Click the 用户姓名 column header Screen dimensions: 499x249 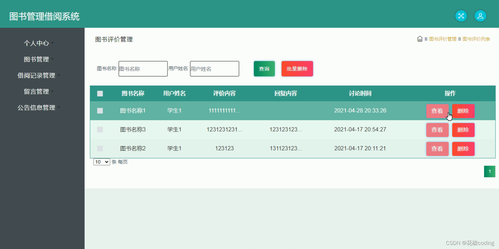[174, 93]
